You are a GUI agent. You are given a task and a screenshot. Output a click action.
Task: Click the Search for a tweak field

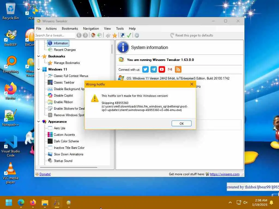[55, 35]
